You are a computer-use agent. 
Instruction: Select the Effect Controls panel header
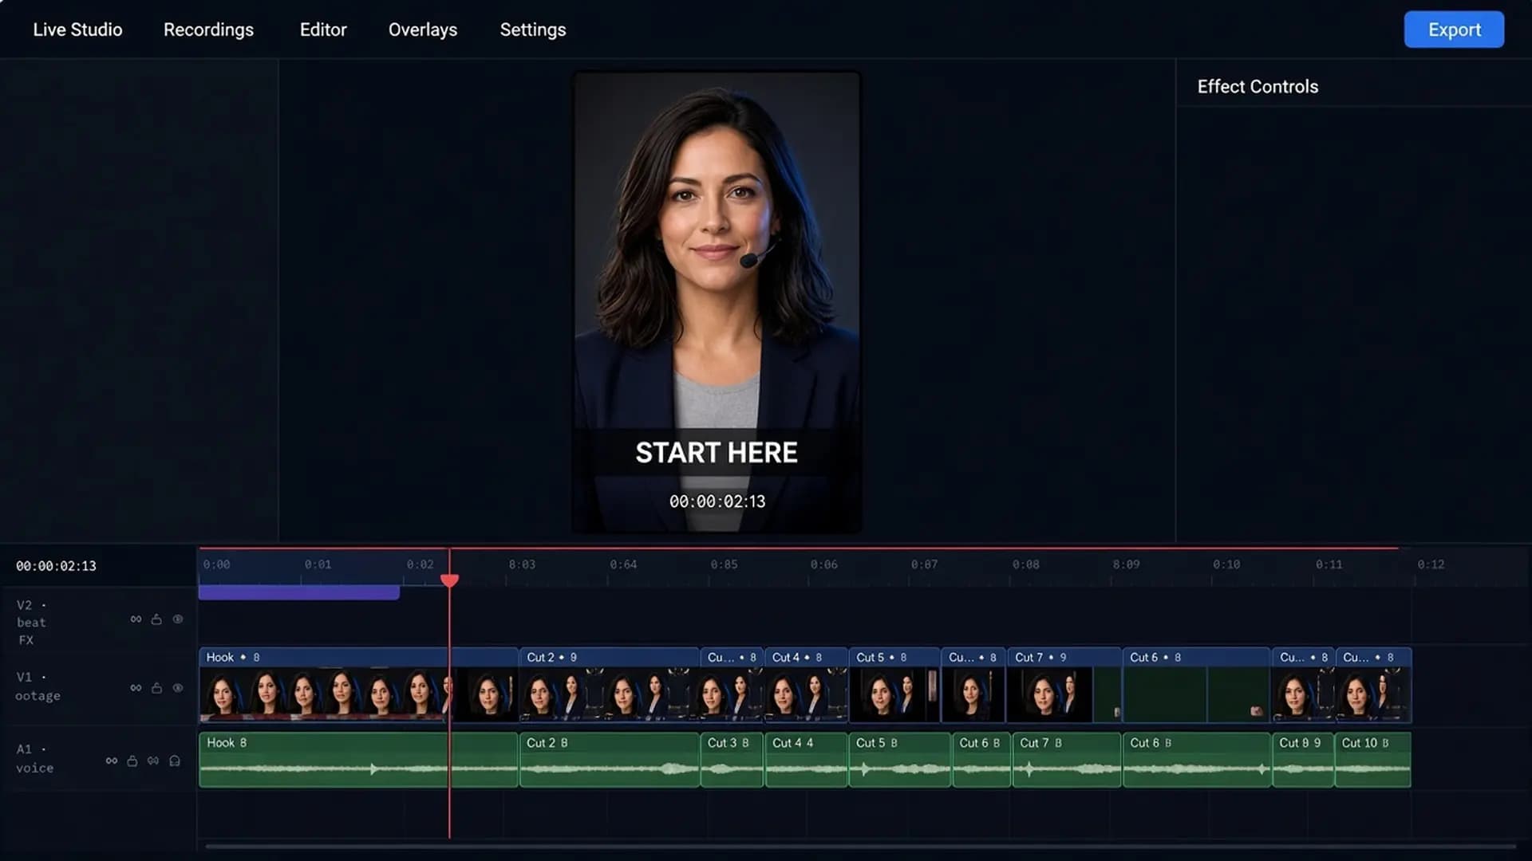pos(1258,86)
